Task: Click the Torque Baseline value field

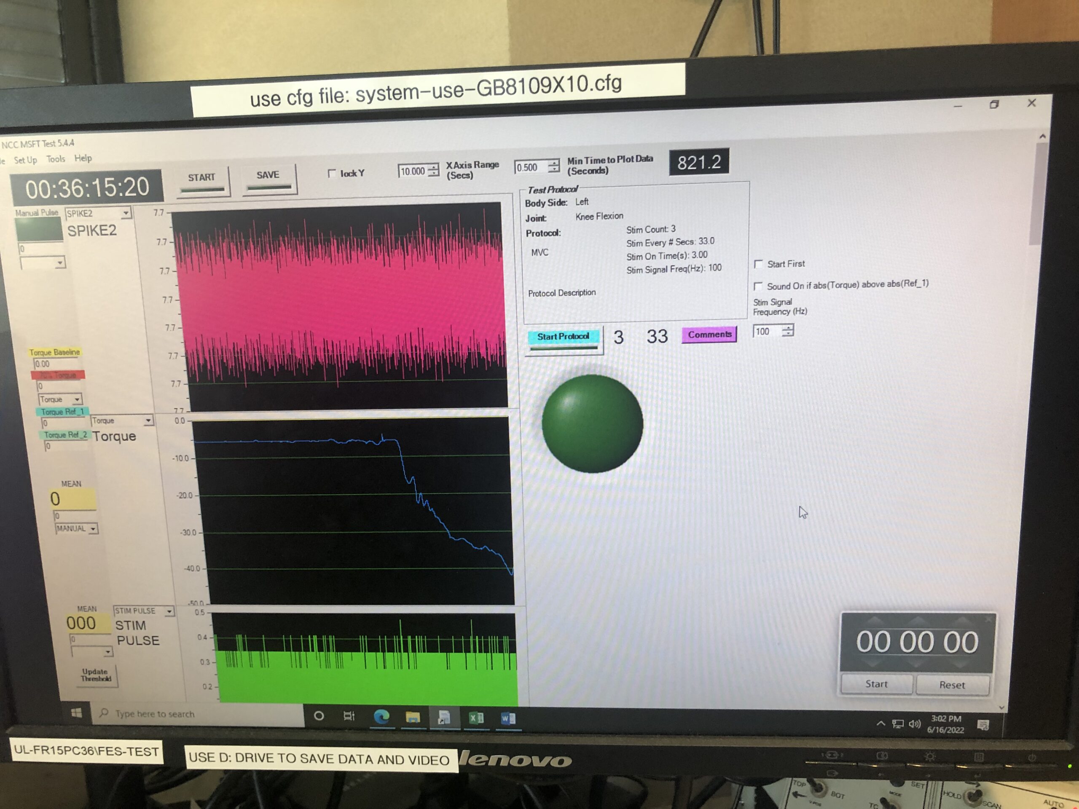Action: tap(55, 364)
